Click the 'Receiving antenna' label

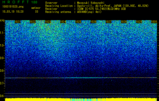click(58, 12)
